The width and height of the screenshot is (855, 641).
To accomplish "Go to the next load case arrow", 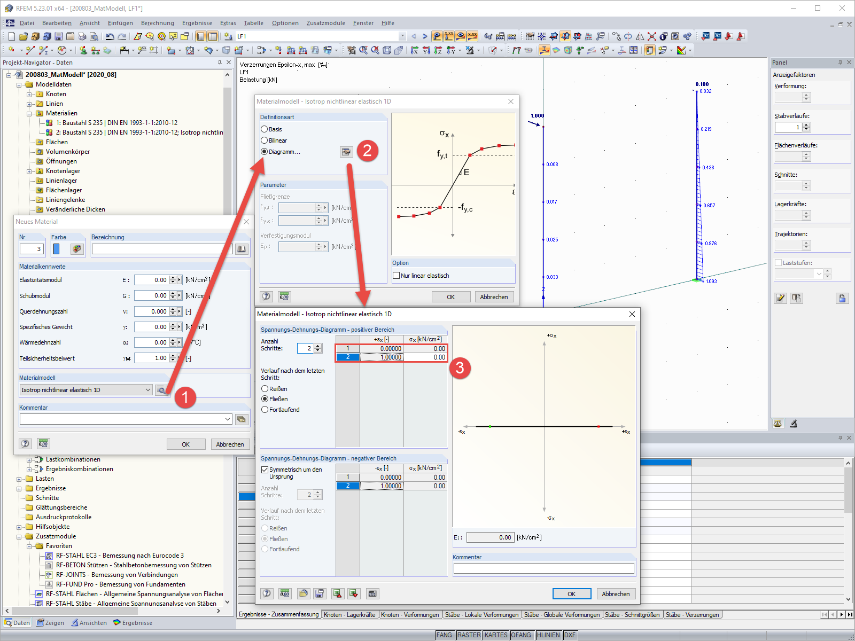I will coord(425,36).
